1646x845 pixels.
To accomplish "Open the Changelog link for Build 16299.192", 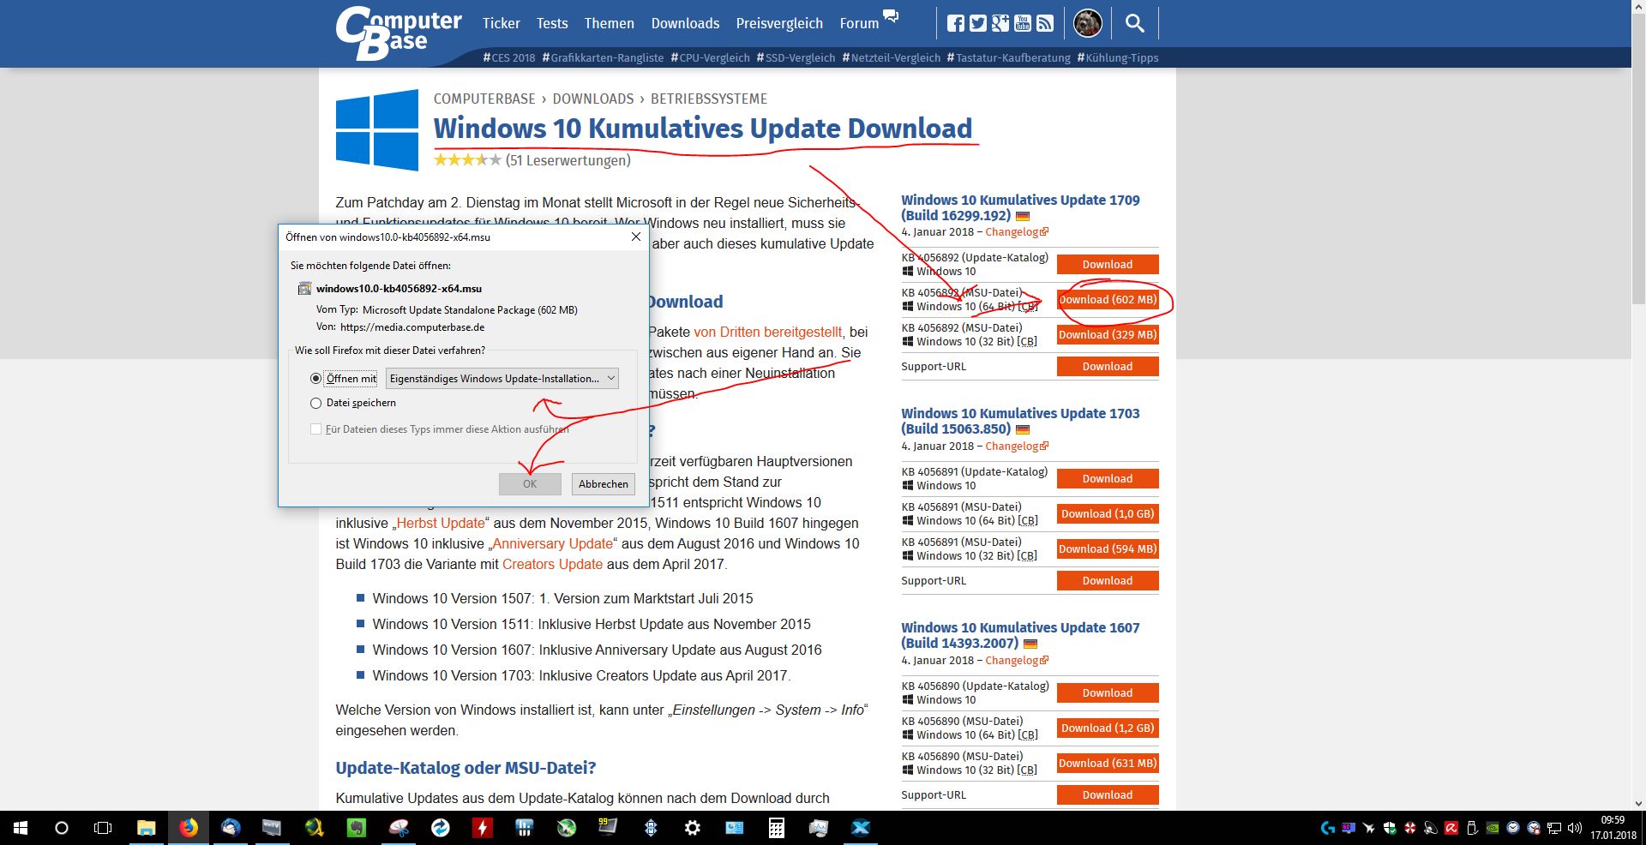I will [x=1017, y=232].
